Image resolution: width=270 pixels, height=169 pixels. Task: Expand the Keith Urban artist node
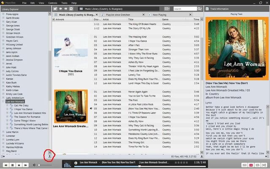[3, 90]
